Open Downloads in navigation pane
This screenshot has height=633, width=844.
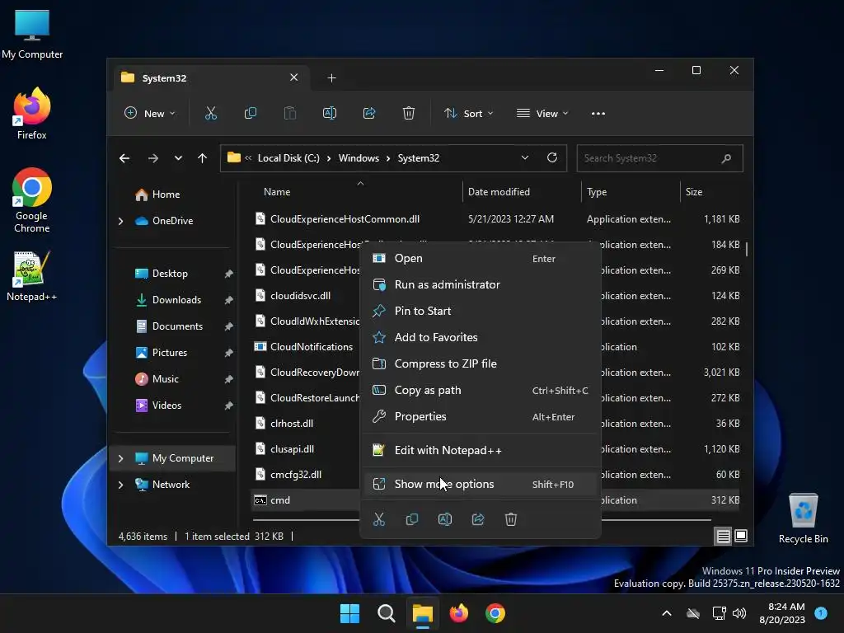click(176, 300)
